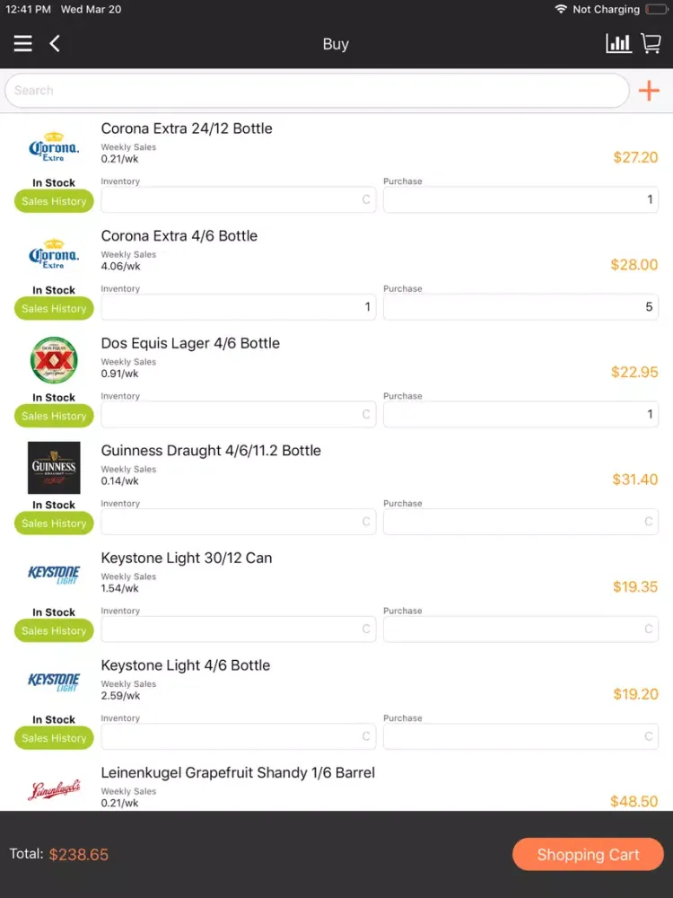The image size is (673, 898).
Task: Tap the Guinness product logo
Action: click(54, 468)
